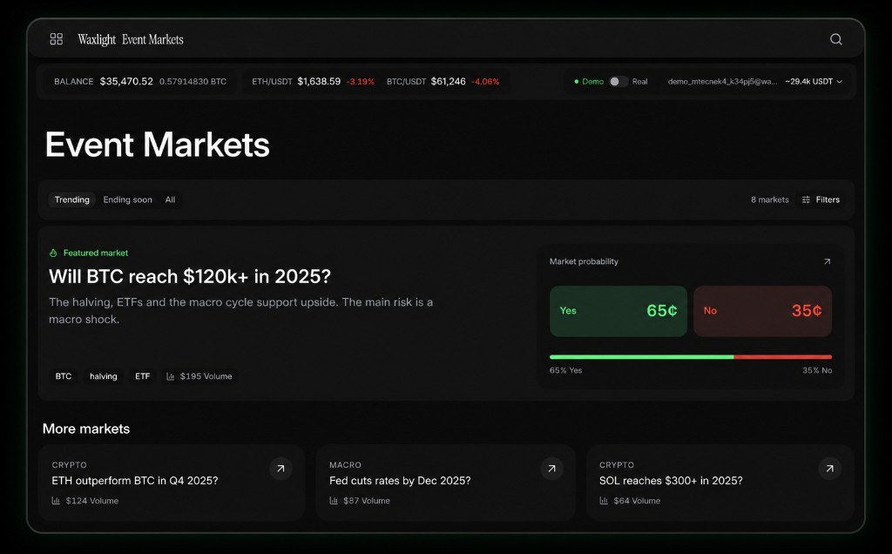Open the Fed cuts rates market arrow
The height and width of the screenshot is (554, 892).
point(551,469)
